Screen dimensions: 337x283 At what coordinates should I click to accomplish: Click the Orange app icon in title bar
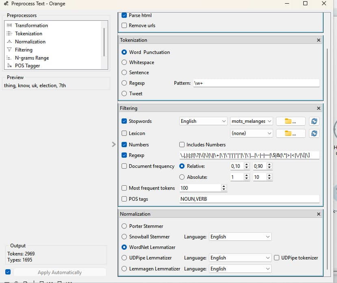pos(6,3)
